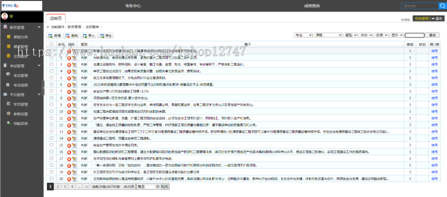
Task: Edit question 10 via pencil icon
Action: 74,111
